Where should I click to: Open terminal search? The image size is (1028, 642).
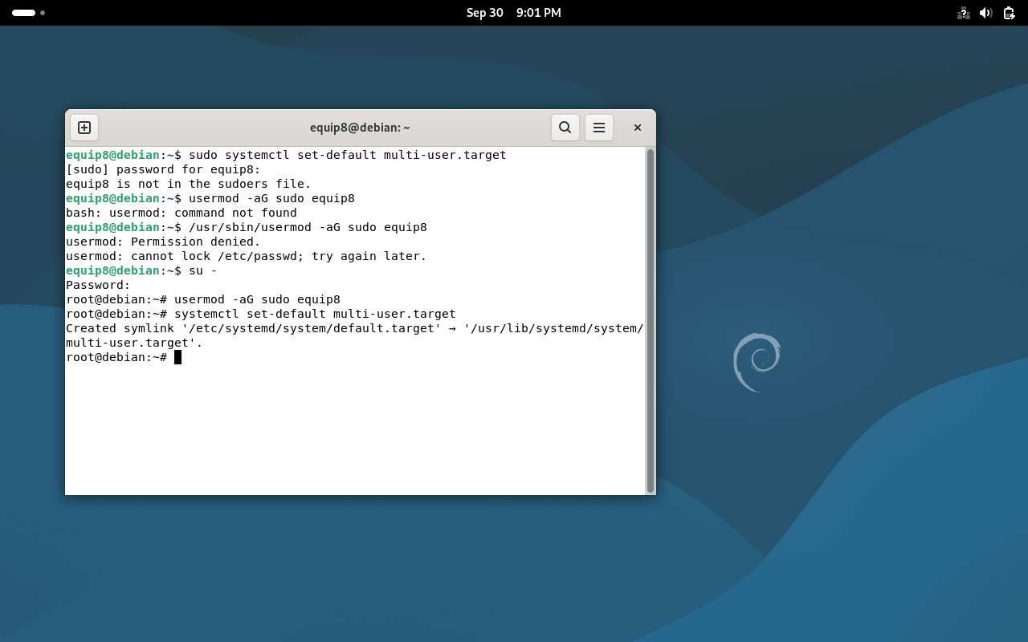pos(565,128)
